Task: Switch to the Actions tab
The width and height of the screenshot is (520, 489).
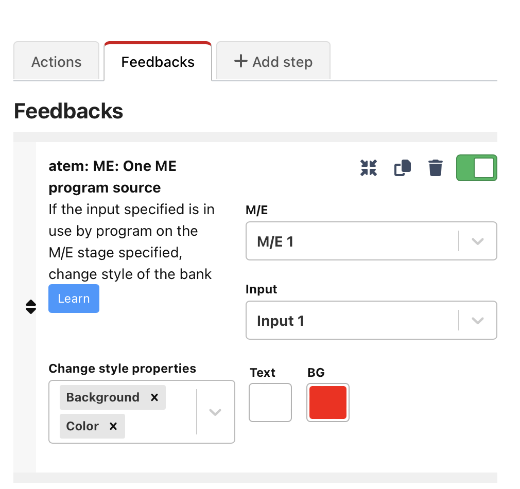Action: (x=56, y=61)
